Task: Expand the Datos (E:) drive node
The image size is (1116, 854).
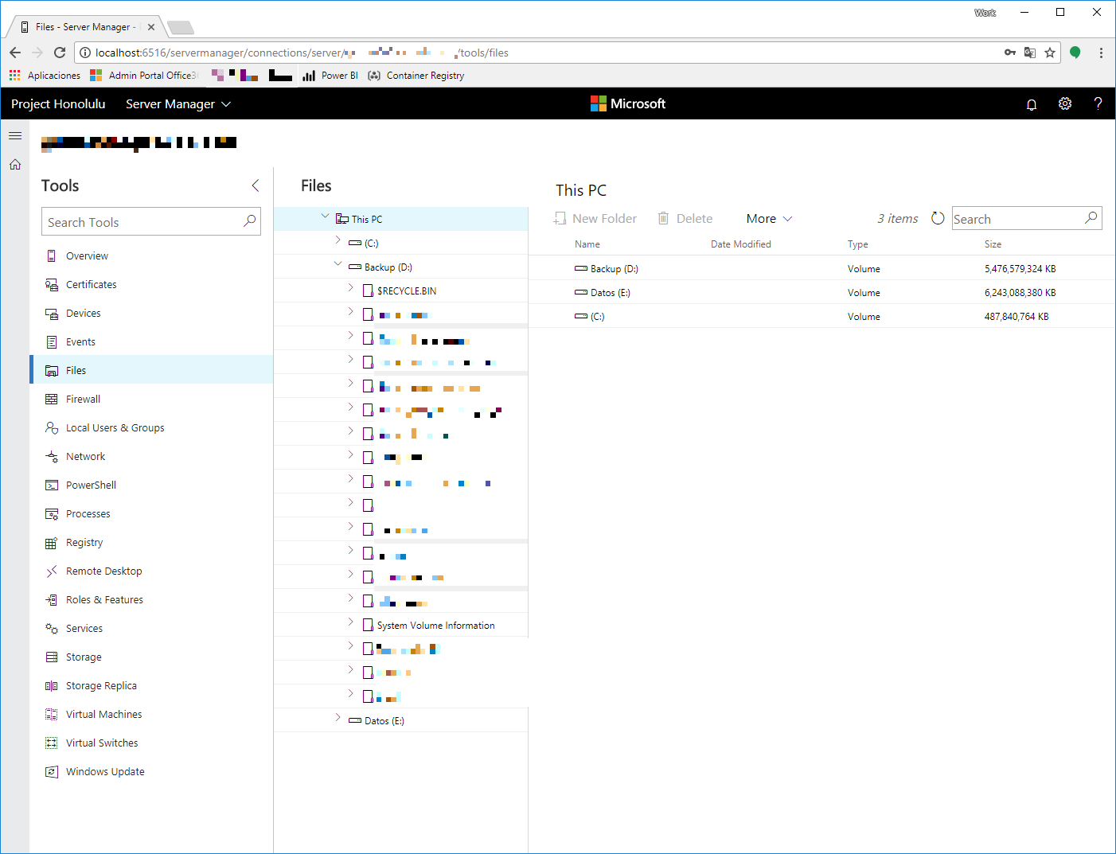Action: 338,718
